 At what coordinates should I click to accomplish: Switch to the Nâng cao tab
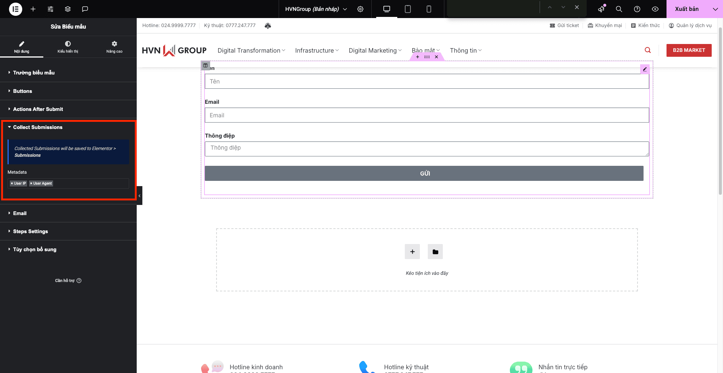click(114, 47)
